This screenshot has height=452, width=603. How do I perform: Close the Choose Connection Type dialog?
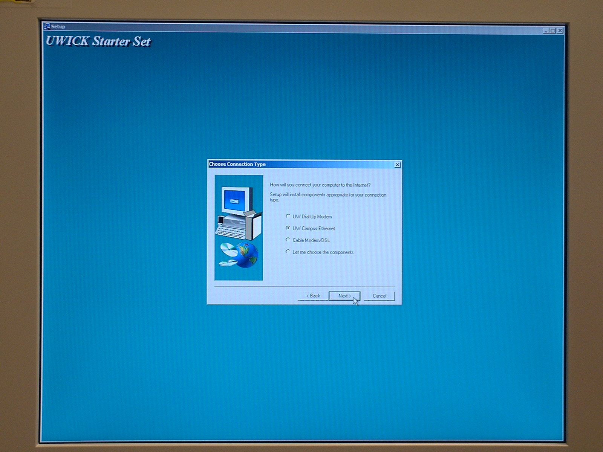pos(397,165)
